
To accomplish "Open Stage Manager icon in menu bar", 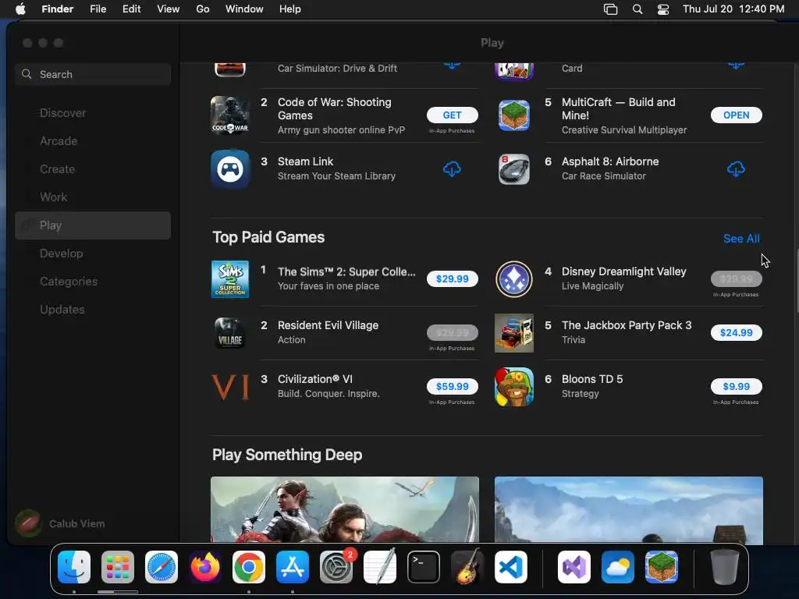I will pyautogui.click(x=610, y=9).
